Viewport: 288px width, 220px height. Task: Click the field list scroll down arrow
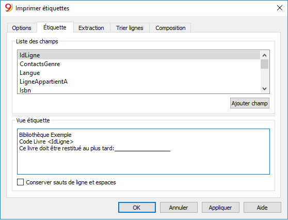[264, 89]
